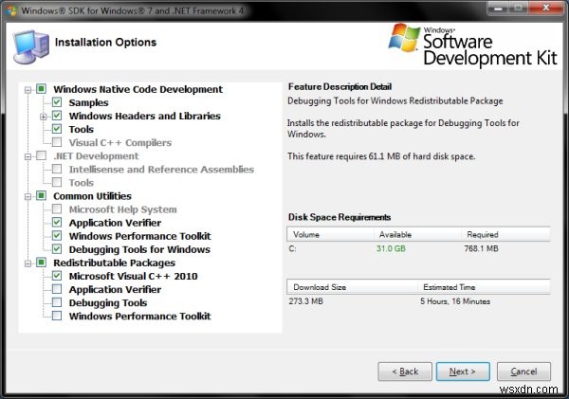
Task: Check the .NET Development checkbox
Action: [42, 155]
